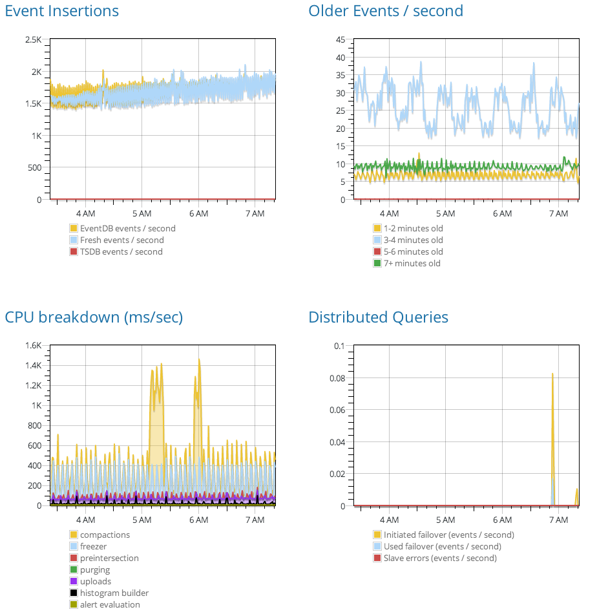Screen dimensions: 608x616
Task: Open the Older Events / second title
Action: click(386, 11)
